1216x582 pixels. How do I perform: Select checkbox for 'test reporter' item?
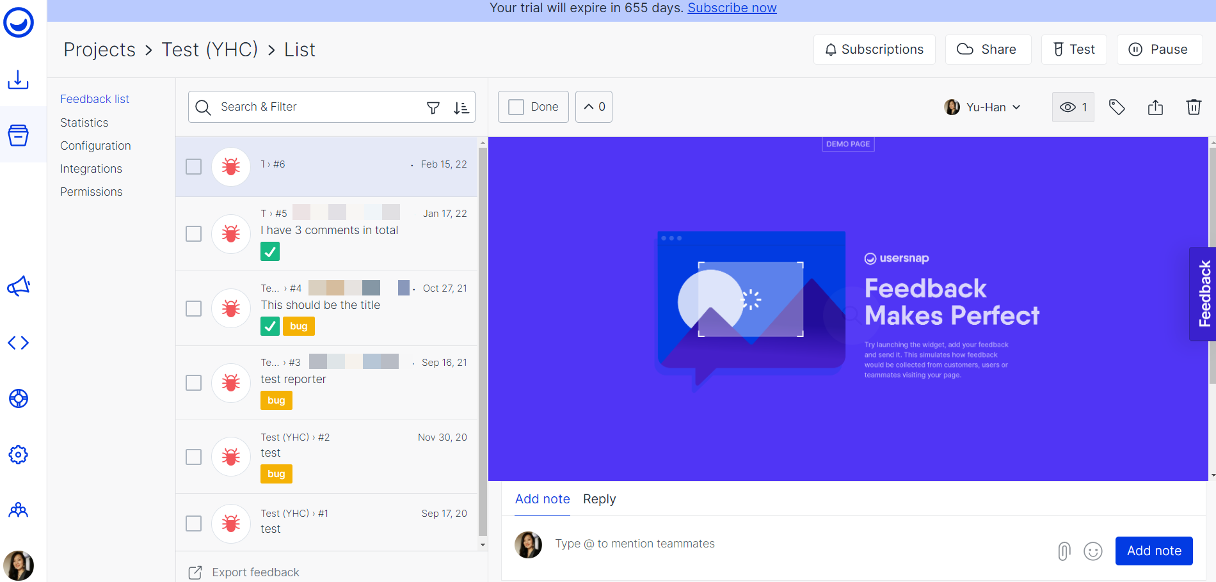pyautogui.click(x=193, y=382)
